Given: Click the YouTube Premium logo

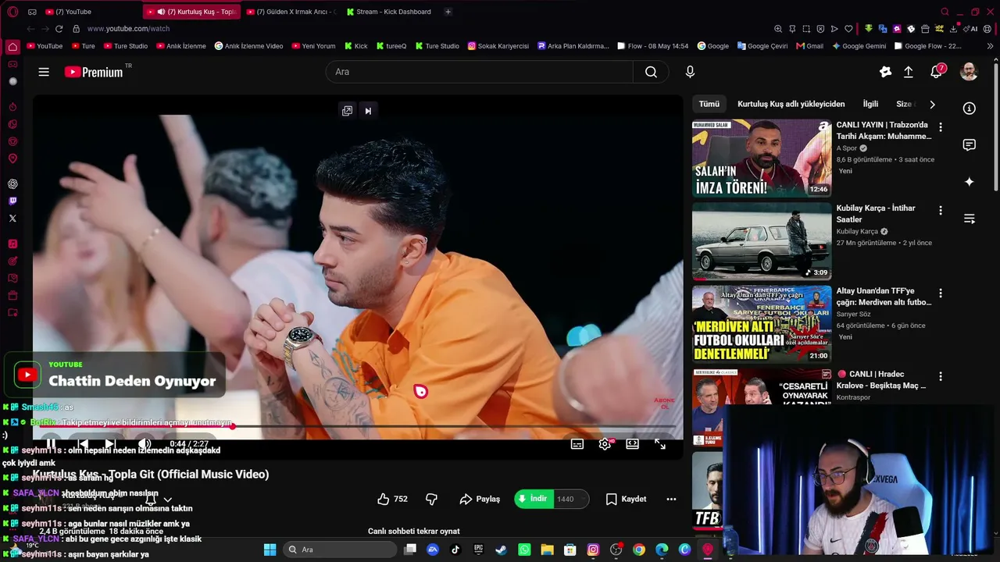Looking at the screenshot, I should [x=94, y=72].
